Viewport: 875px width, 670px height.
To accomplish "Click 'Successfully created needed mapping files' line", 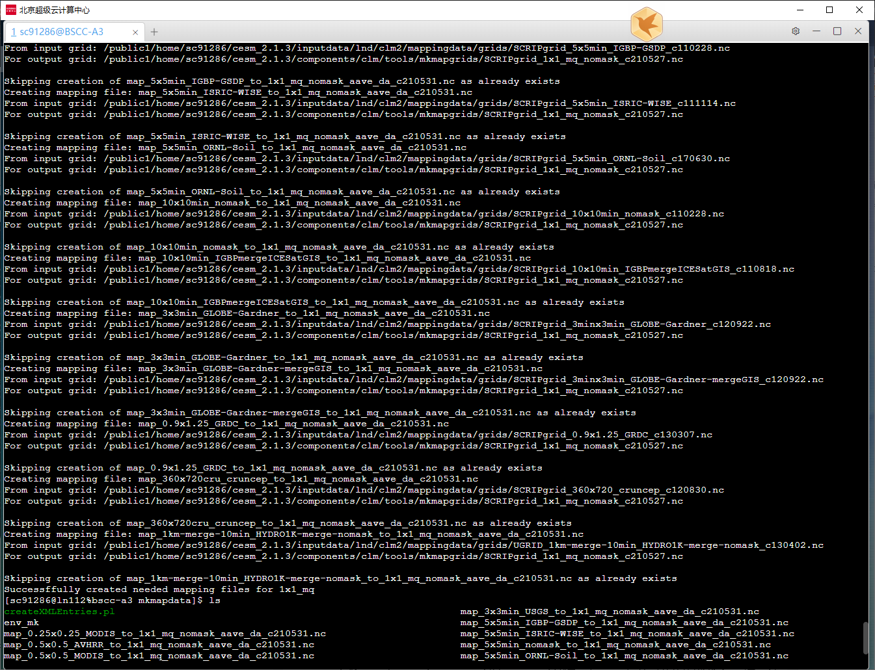I will coord(159,589).
